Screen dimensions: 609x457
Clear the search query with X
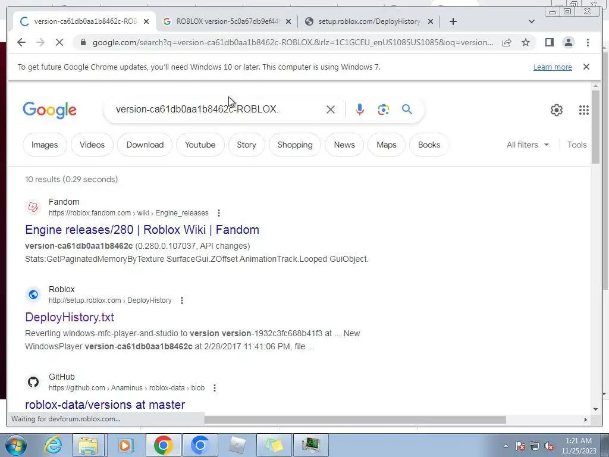click(x=331, y=109)
